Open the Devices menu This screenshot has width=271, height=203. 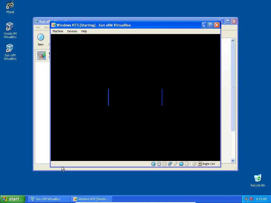coord(72,31)
